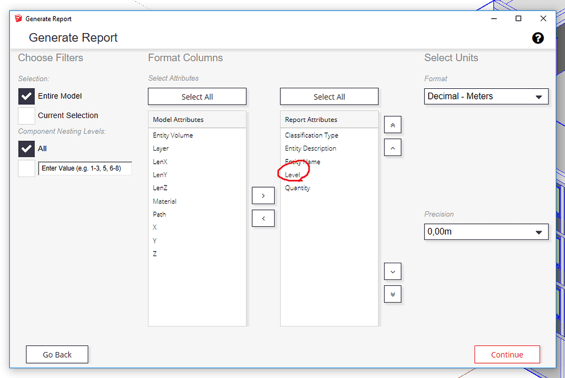565x378 pixels.
Task: Enable the Current Selection checkbox
Action: [26, 115]
